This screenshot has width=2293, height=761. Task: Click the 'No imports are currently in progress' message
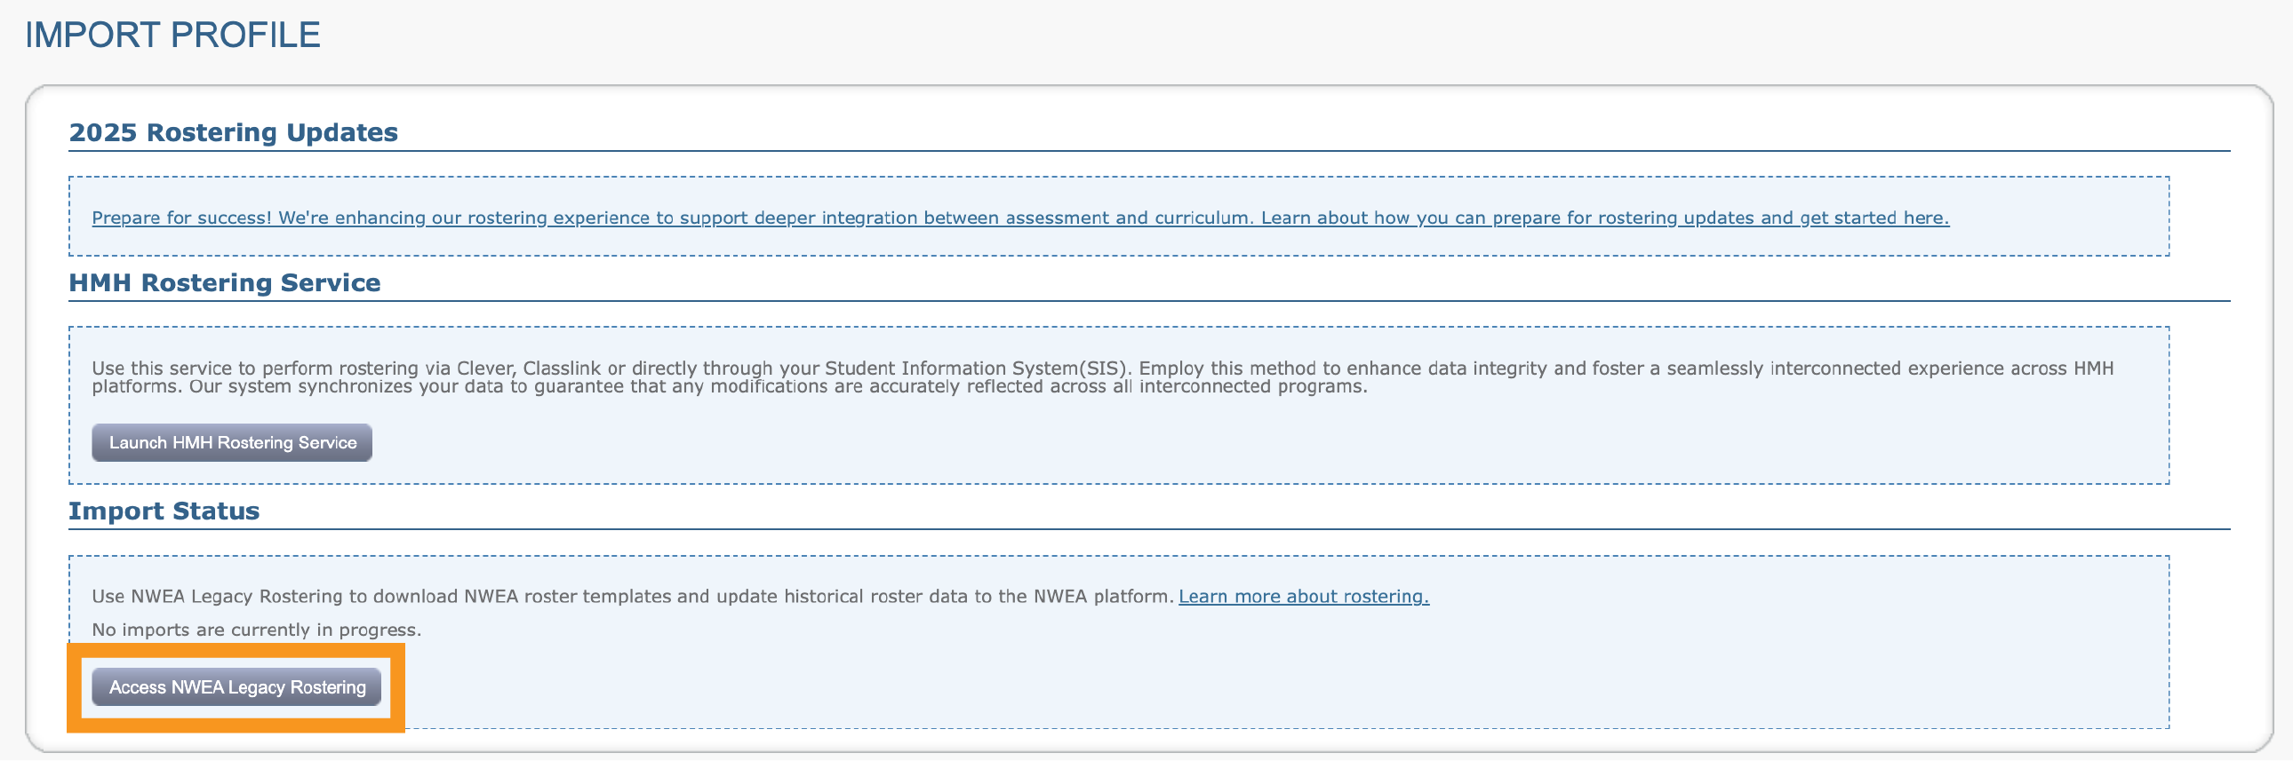[x=256, y=630]
